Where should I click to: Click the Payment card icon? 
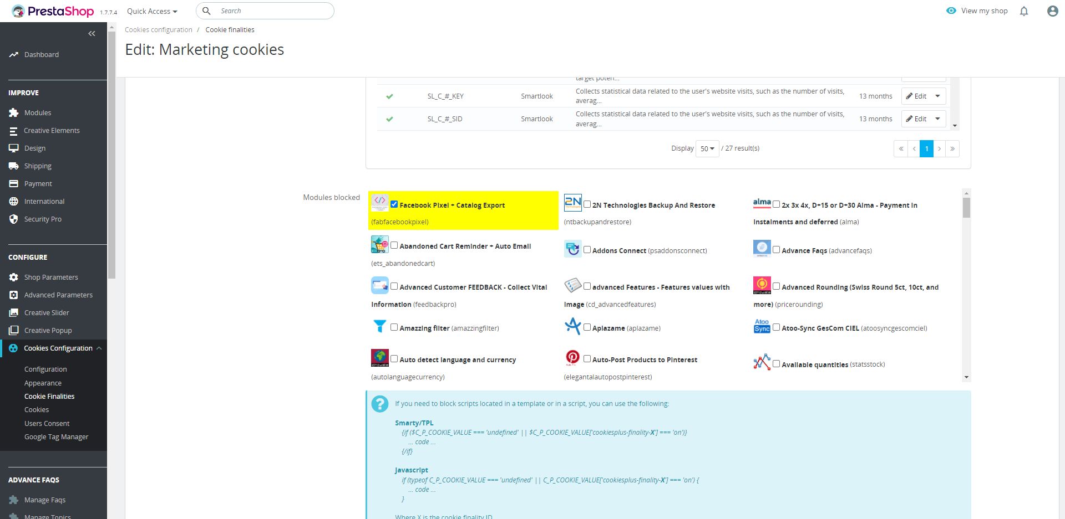pyautogui.click(x=14, y=184)
